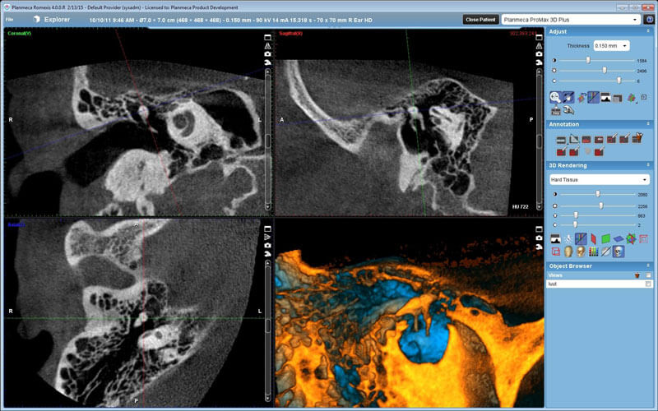Toggle slice crosshair lines in Adjust panel
This screenshot has height=411, width=658.
pos(593,98)
